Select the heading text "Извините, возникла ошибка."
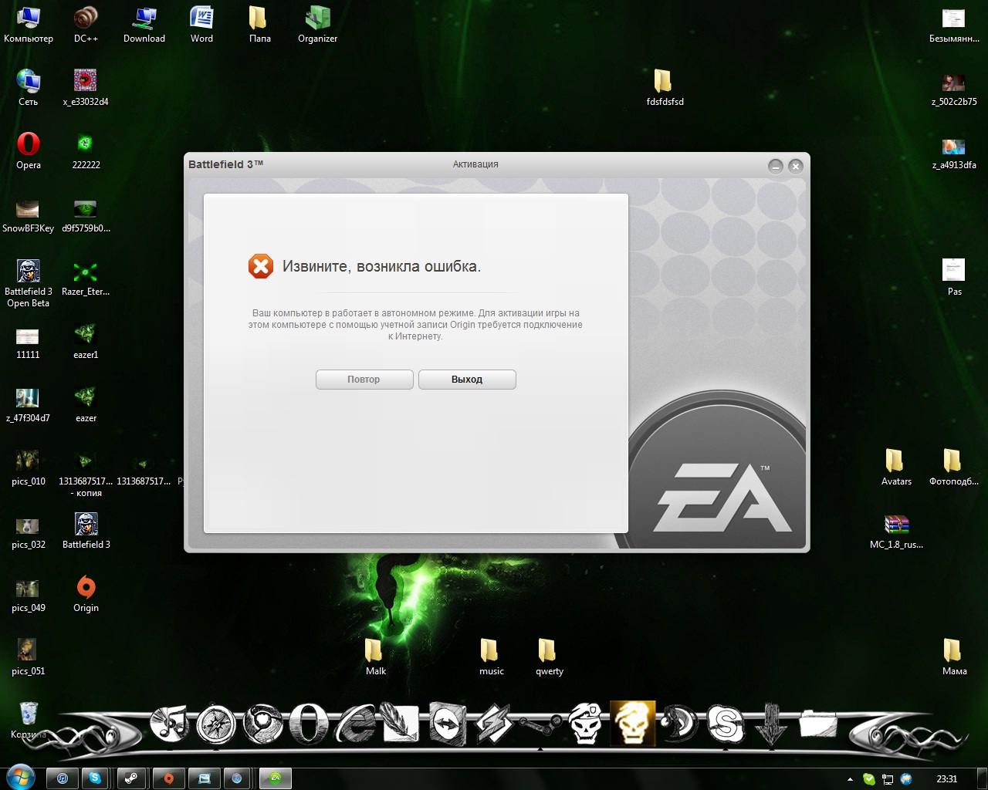 (381, 267)
